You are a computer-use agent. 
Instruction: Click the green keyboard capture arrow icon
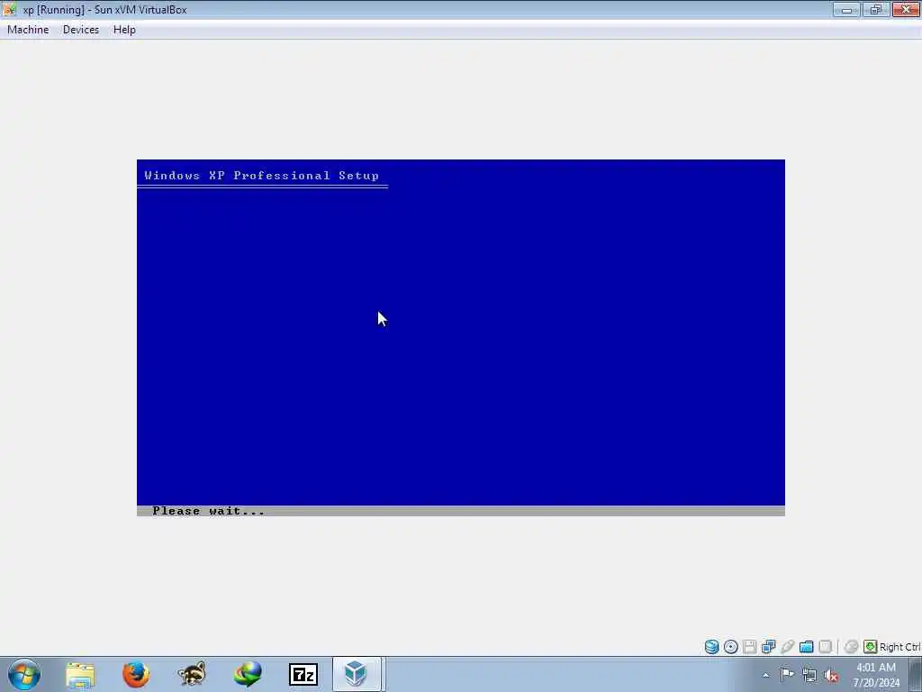click(871, 647)
